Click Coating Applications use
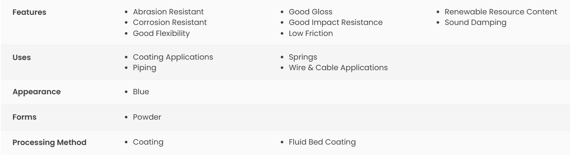Viewport: 570px width, 156px height. pos(173,57)
